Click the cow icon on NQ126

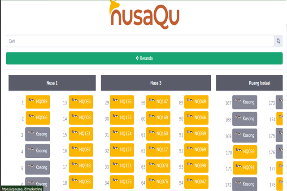point(115,100)
